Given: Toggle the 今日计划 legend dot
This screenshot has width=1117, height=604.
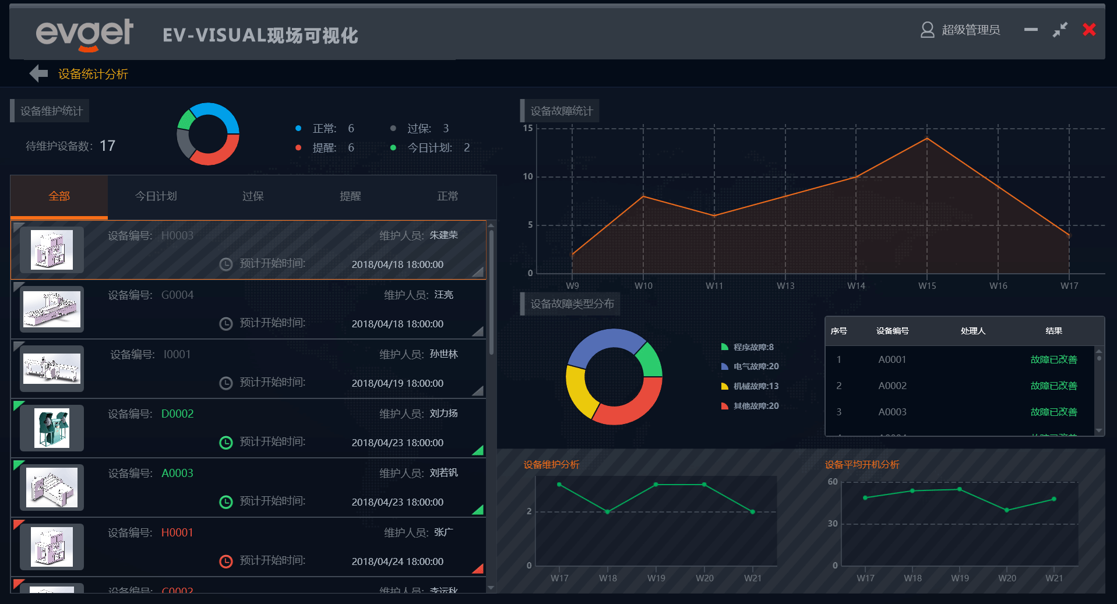Looking at the screenshot, I should [393, 147].
